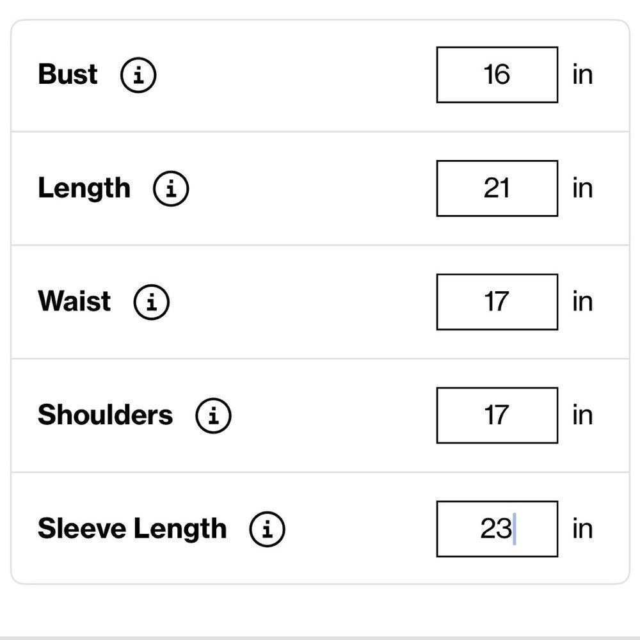Click the Length label text
640x640 pixels.
84,188
